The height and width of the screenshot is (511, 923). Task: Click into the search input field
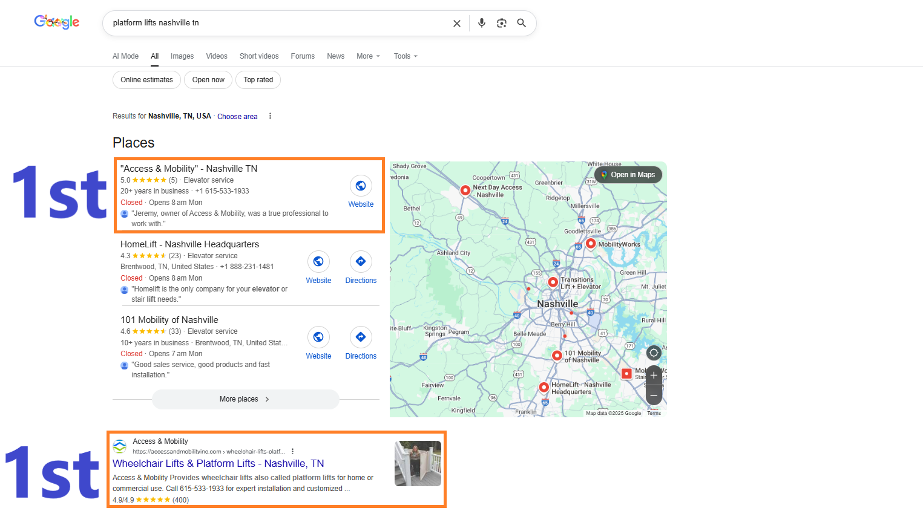click(x=278, y=23)
